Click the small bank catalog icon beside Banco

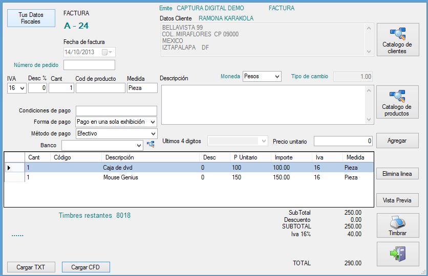coord(151,145)
